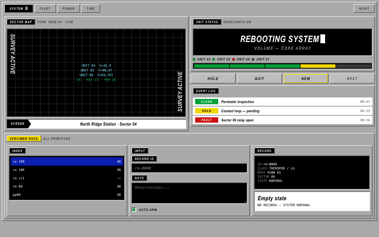Click the NEXT button
This screenshot has width=379, height=237.
coord(352,79)
